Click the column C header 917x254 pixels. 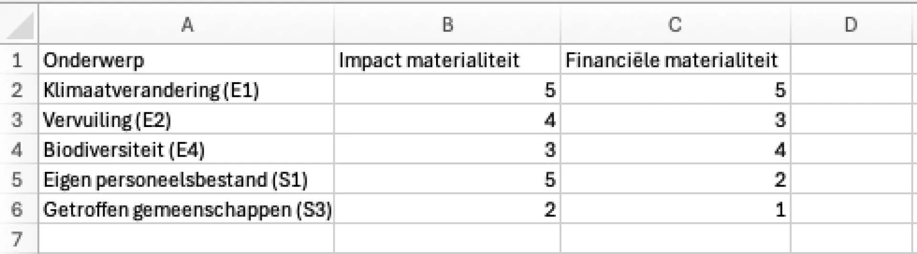[675, 25]
